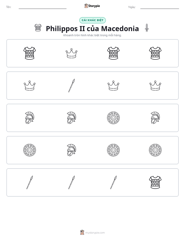
Task: Click the sword icon beside the title
Action: pos(147,28)
